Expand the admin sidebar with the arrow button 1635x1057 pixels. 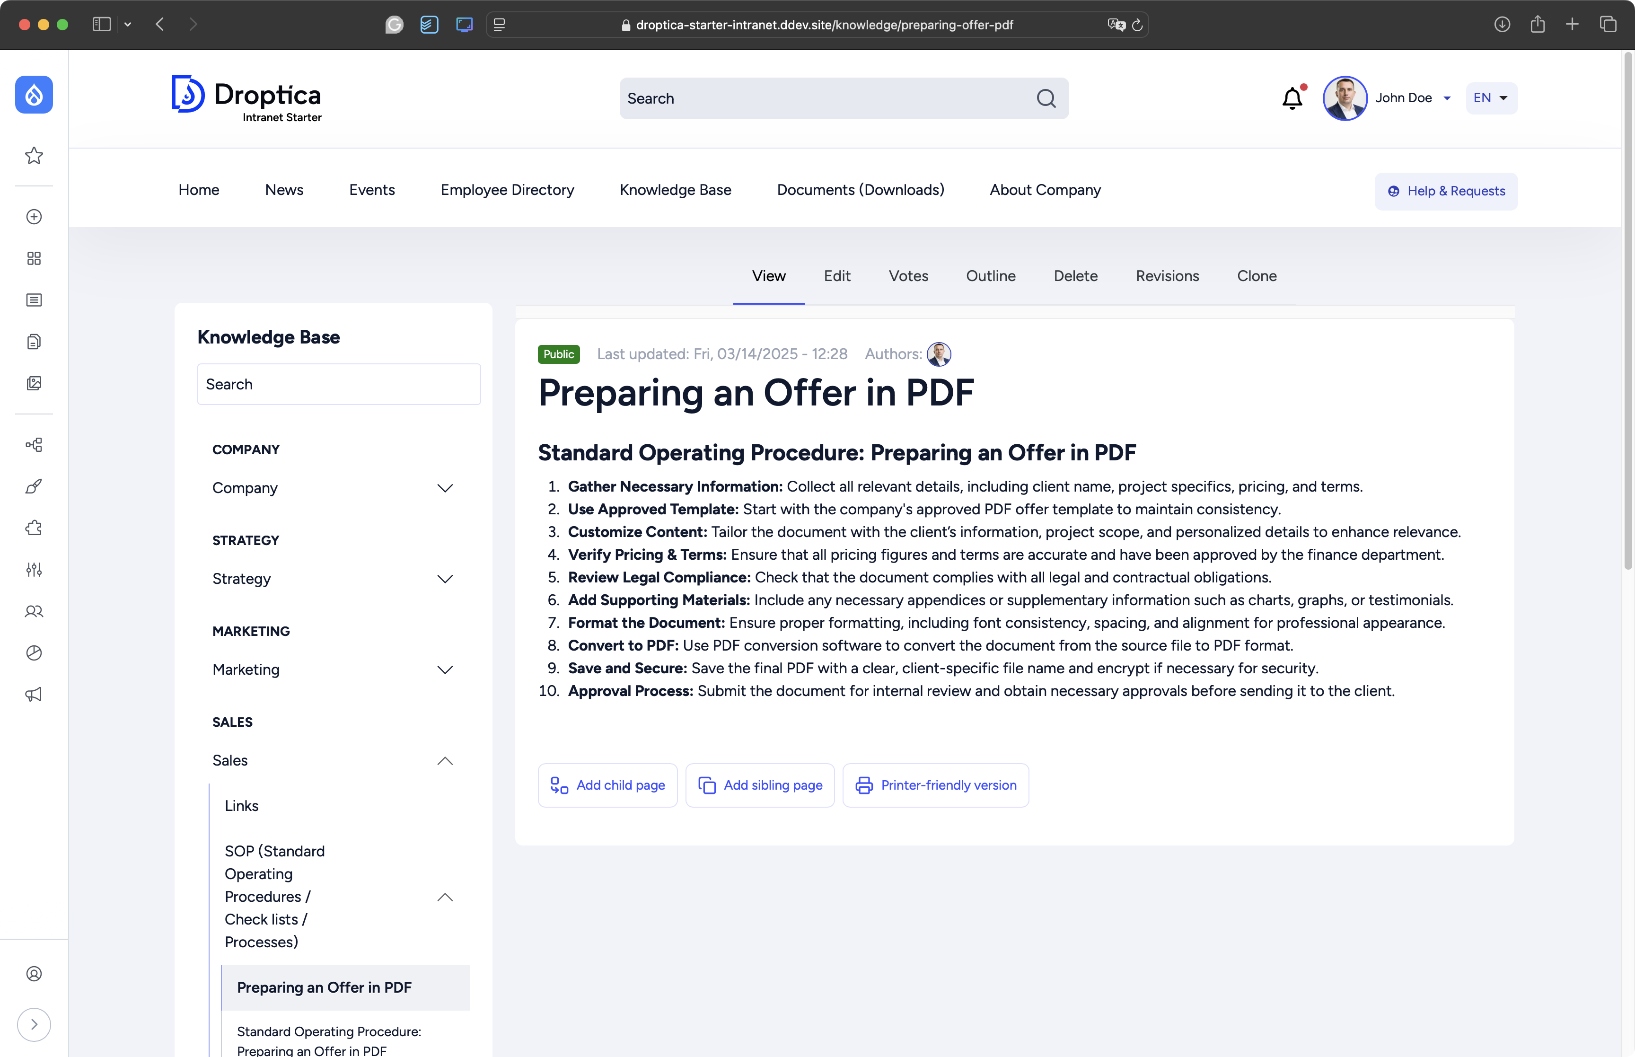(34, 1024)
